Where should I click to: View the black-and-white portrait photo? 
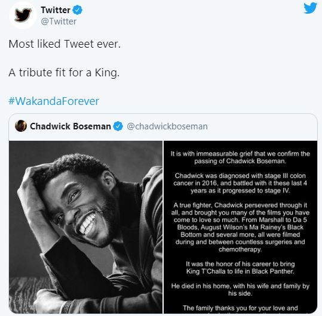coord(85,227)
